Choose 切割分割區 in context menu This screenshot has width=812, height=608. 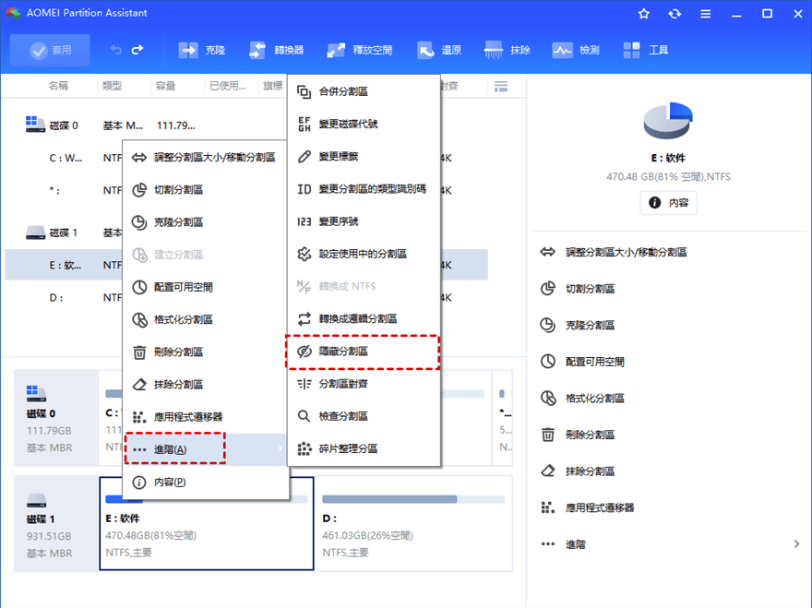click(x=205, y=190)
